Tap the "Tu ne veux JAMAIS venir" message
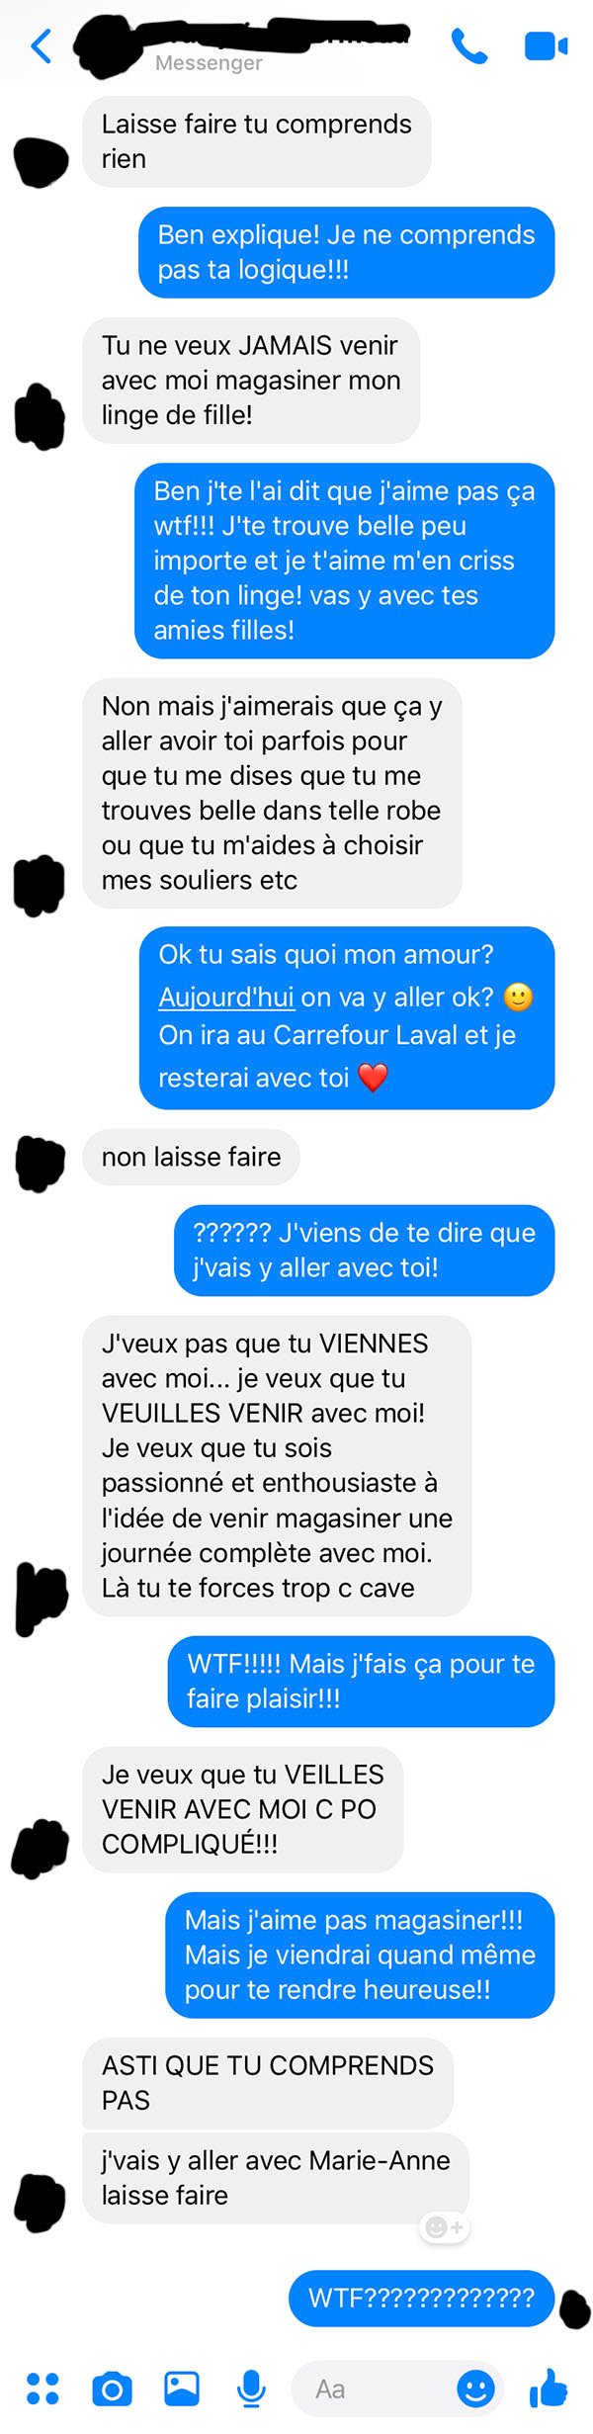Viewport: 593px width, 2434px height. click(x=251, y=380)
